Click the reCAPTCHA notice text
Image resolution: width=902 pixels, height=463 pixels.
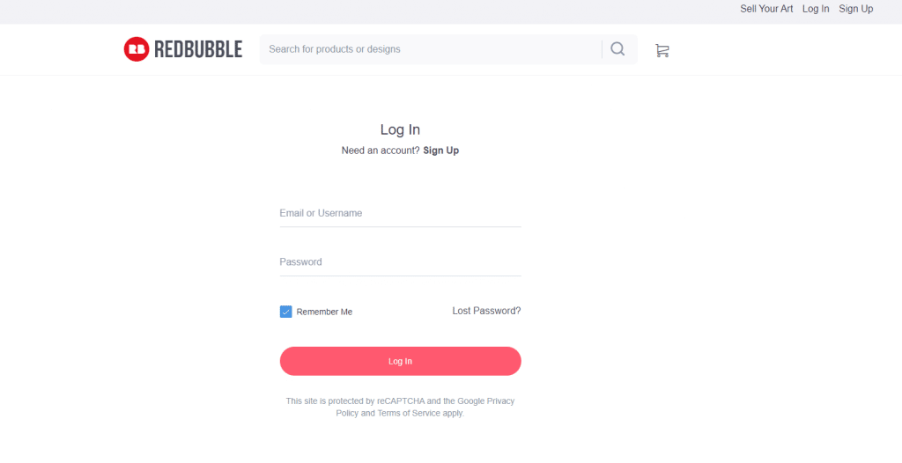pyautogui.click(x=401, y=408)
